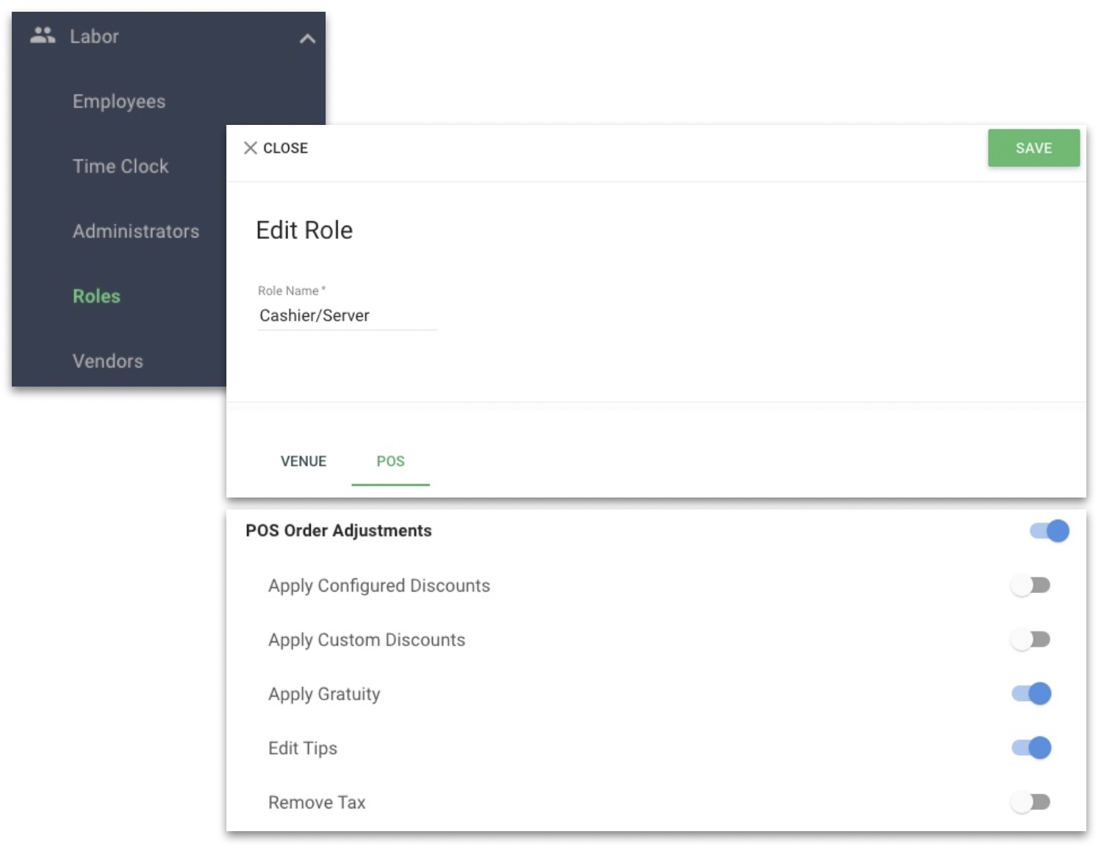Click the Edit Tips label text
Viewport: 1104px width, 851px height.
coord(303,748)
